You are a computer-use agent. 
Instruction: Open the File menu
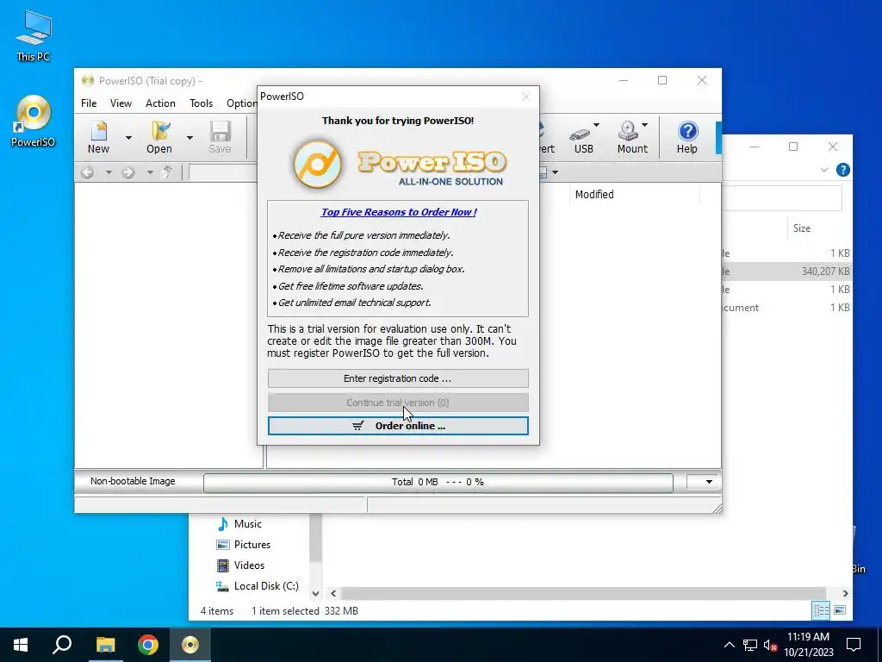pos(89,103)
